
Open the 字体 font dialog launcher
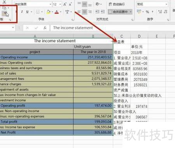(72, 20)
